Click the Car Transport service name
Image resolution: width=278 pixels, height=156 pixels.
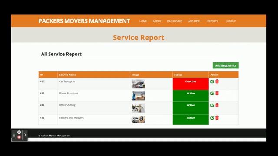tap(67, 81)
